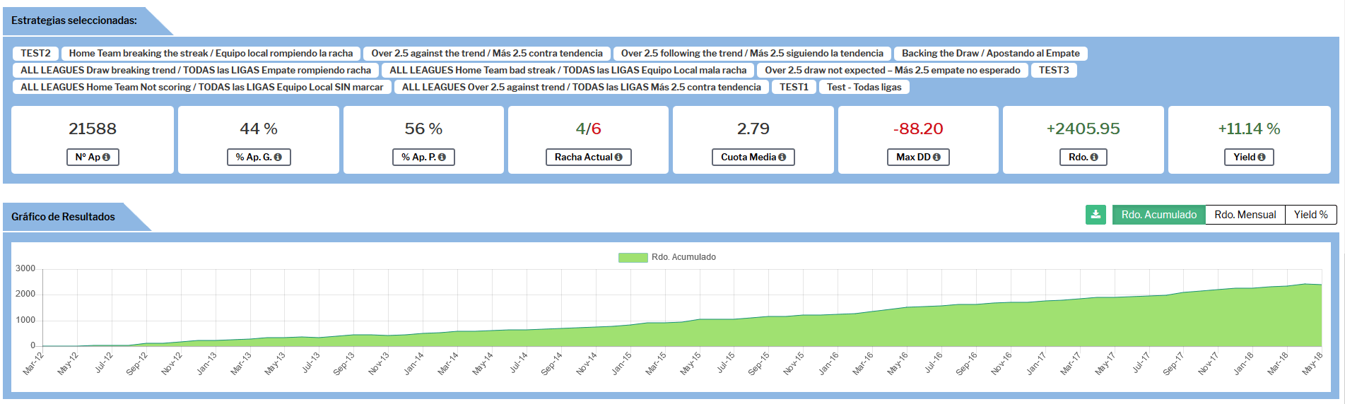This screenshot has width=1345, height=404.
Task: Click the +2405.95 result value
Action: (x=1083, y=129)
